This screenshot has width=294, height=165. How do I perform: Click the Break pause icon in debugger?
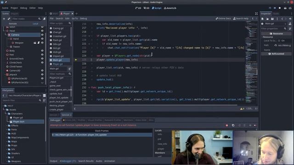(250, 125)
